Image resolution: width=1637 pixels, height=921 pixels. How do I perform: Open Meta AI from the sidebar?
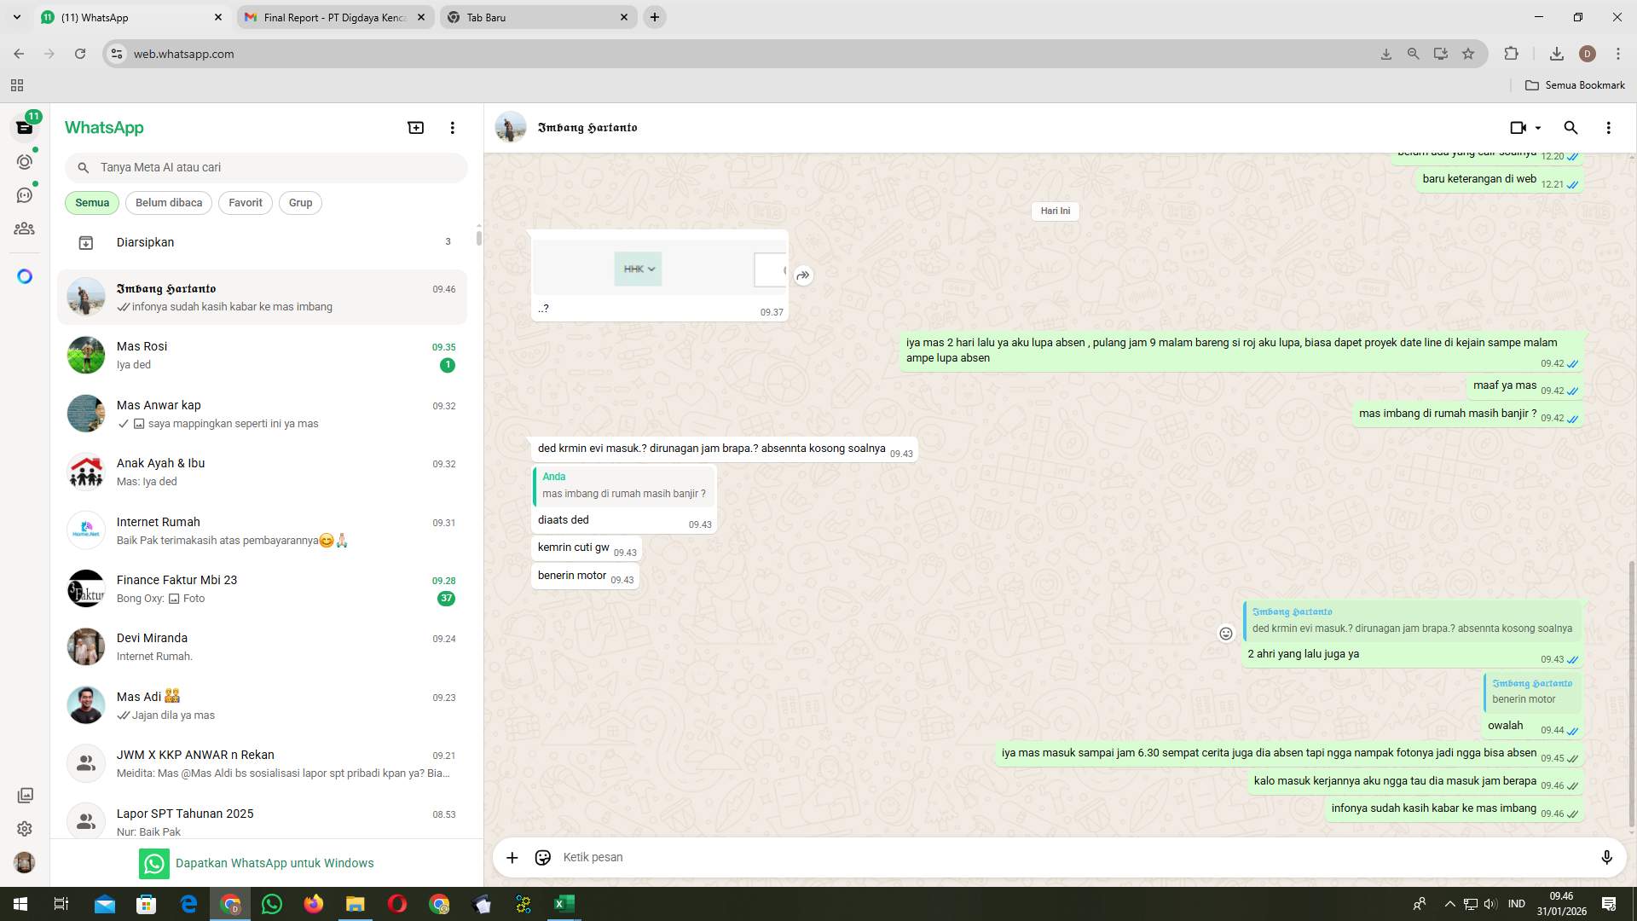pos(25,275)
